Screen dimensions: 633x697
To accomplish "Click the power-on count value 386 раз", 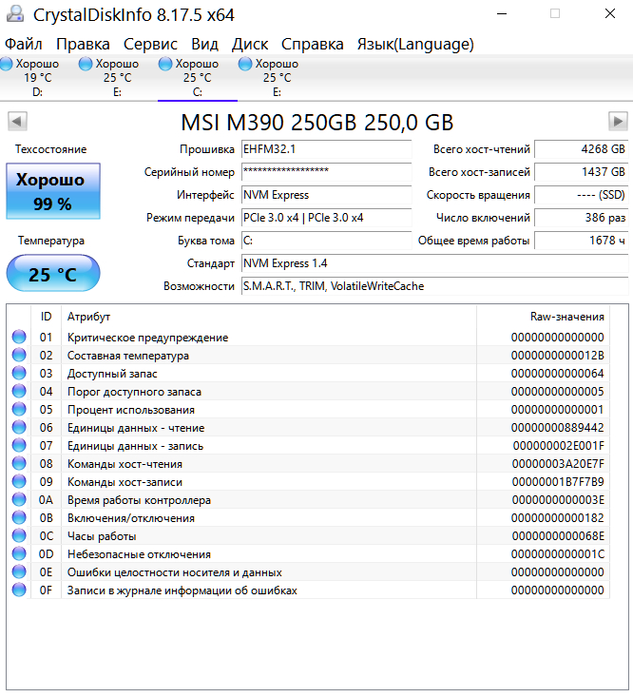I will (581, 218).
